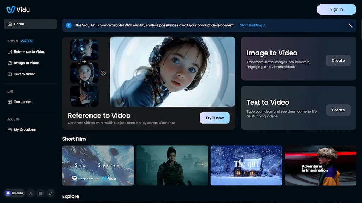
Task: Click the Text to Video sidebar icon
Action: 10,74
